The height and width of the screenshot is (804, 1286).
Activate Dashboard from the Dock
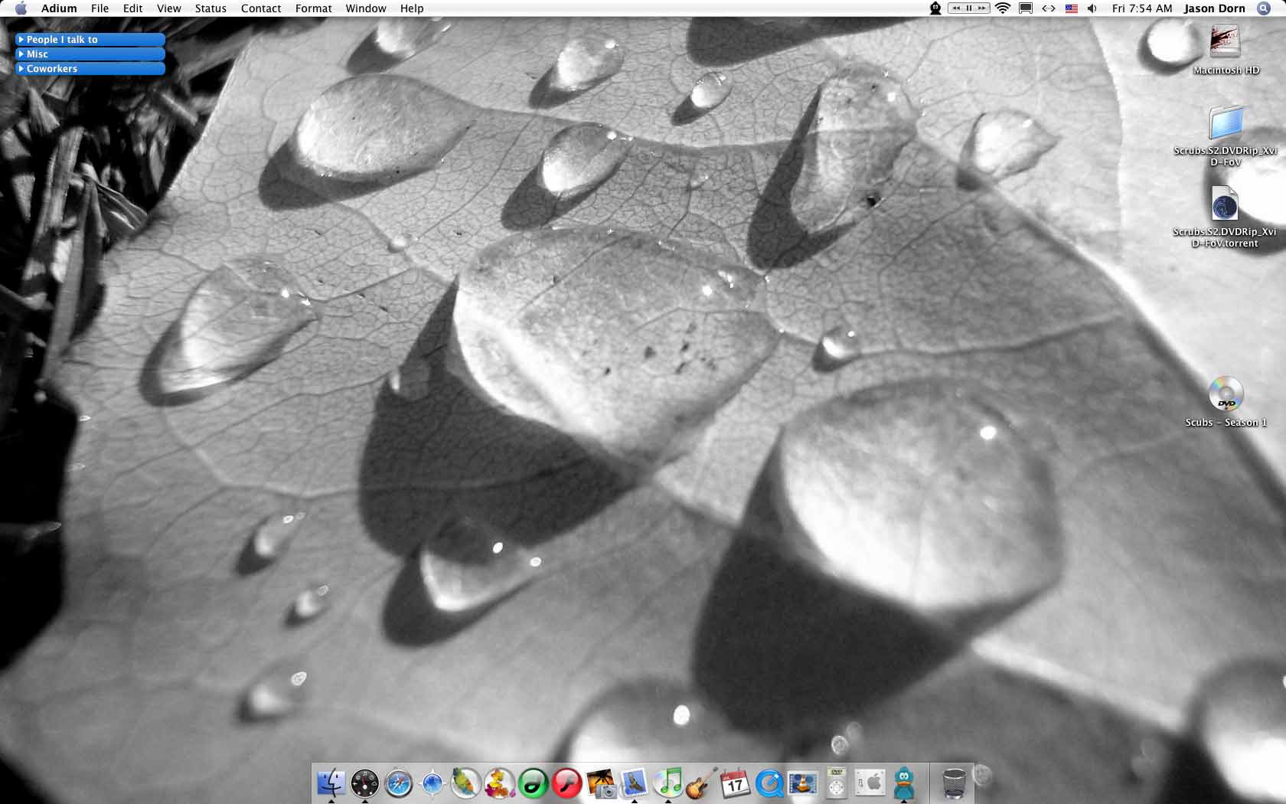(365, 783)
